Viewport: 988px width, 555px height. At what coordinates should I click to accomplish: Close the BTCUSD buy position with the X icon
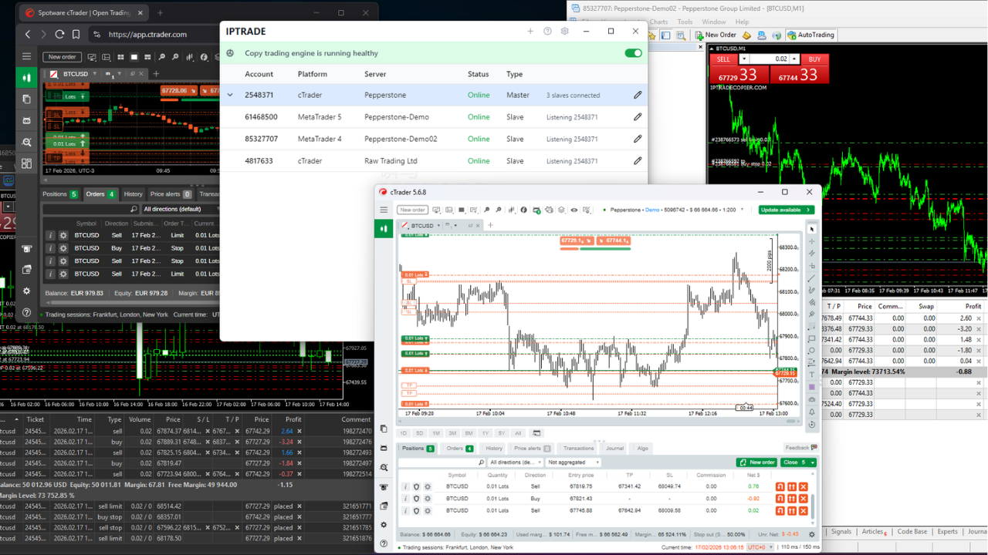tap(804, 499)
